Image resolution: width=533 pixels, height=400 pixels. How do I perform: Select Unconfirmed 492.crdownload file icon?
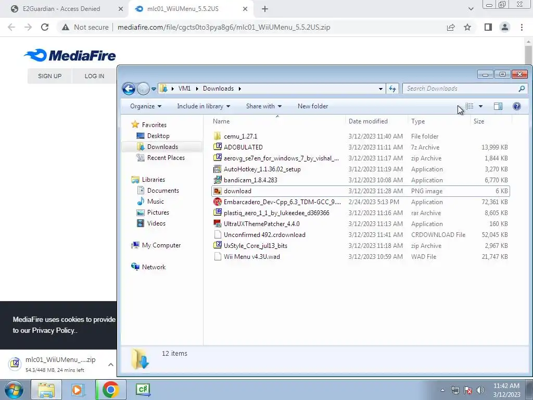pyautogui.click(x=218, y=235)
